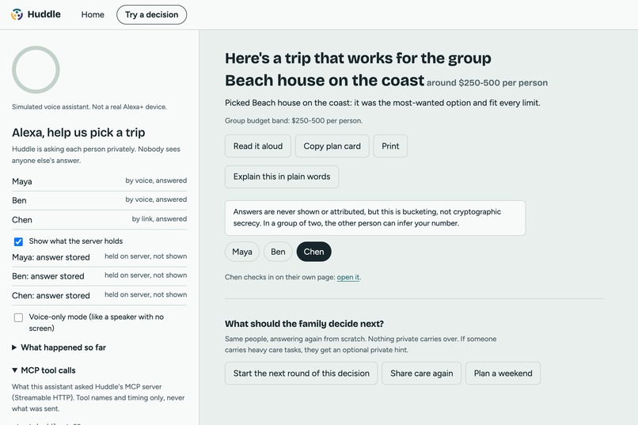The height and width of the screenshot is (425, 638).
Task: Start the next round of this decision
Action: (301, 373)
